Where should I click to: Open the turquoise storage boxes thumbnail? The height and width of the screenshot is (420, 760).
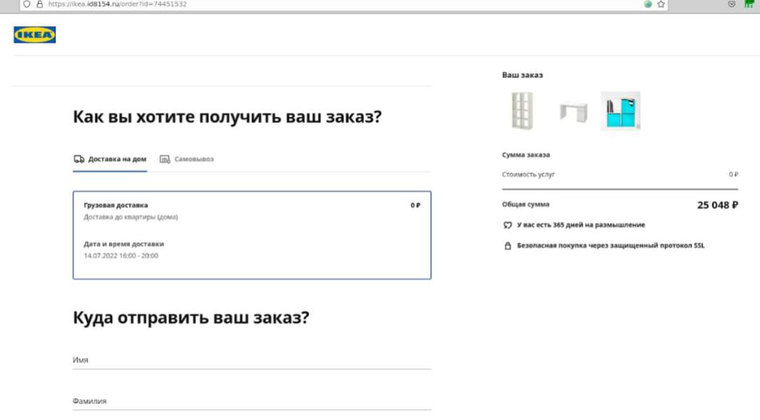tap(620, 111)
